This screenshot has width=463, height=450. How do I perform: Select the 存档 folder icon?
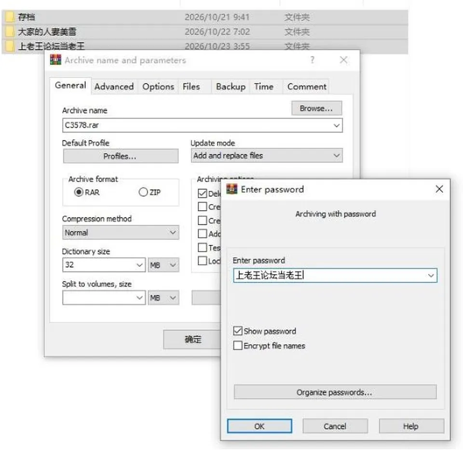coord(10,17)
